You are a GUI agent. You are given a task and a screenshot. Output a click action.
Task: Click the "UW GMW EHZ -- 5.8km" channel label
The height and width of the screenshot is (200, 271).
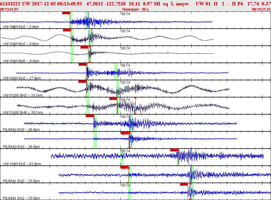tap(21, 27)
